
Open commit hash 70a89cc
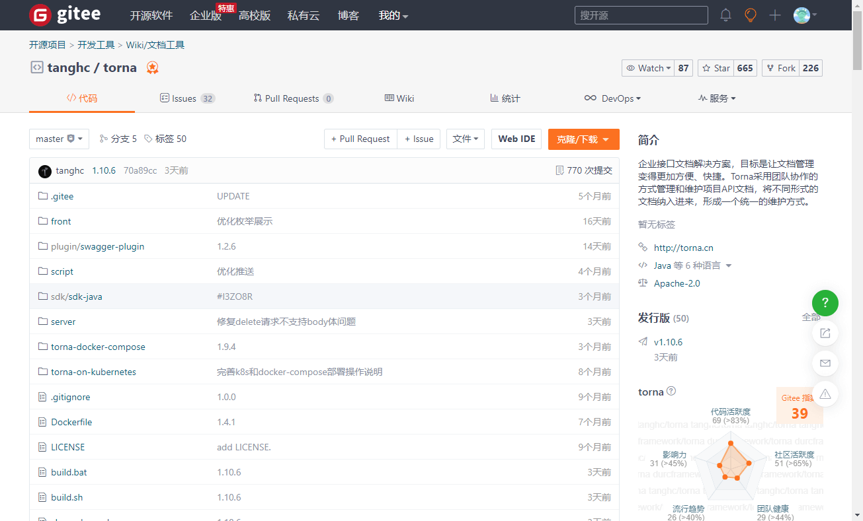pos(140,170)
